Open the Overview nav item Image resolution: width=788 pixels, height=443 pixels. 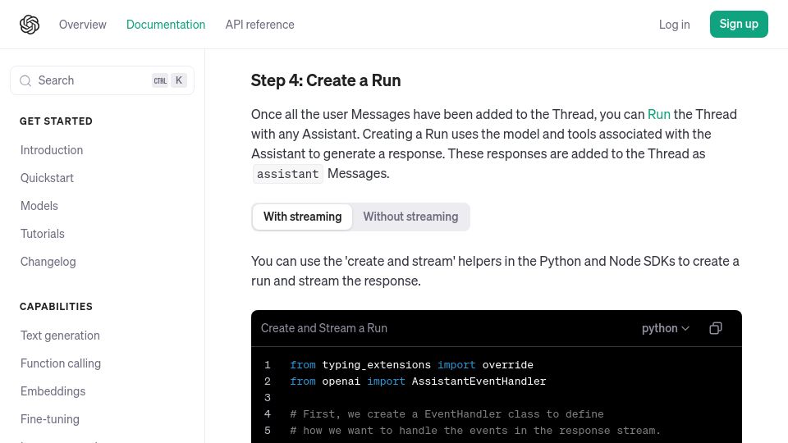pyautogui.click(x=82, y=24)
